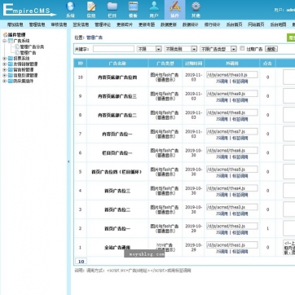Click the 搜索 search button
The height and width of the screenshot is (295, 295).
[x=271, y=49]
